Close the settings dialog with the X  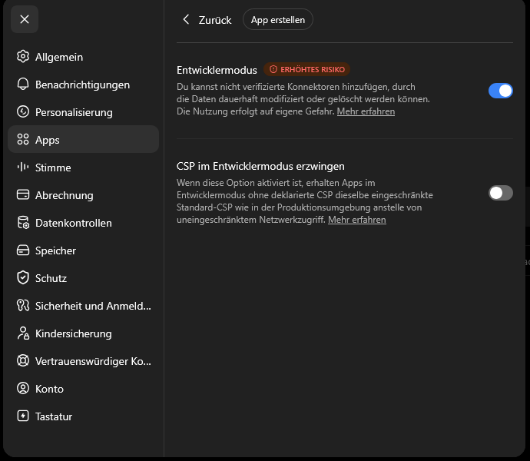[x=25, y=19]
